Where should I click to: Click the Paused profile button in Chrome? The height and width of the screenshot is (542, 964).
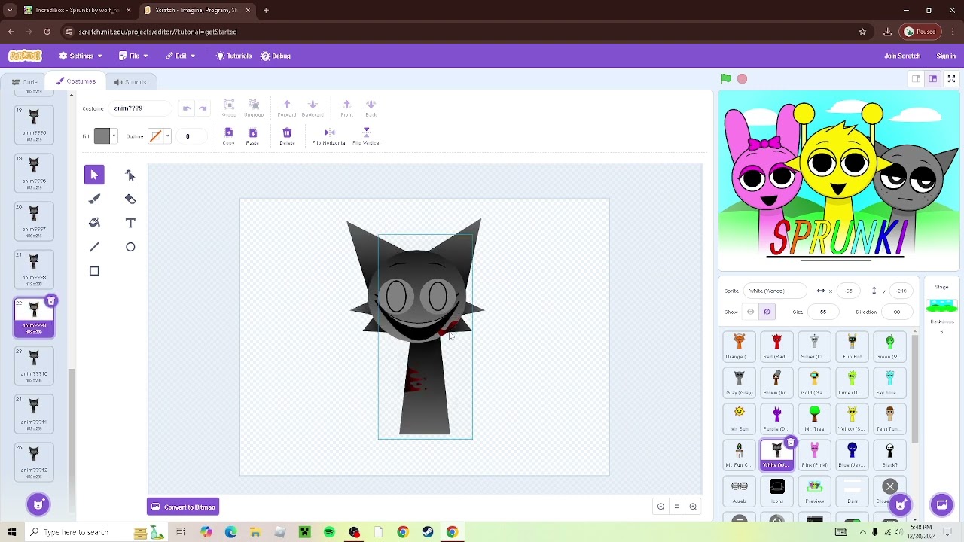click(920, 32)
